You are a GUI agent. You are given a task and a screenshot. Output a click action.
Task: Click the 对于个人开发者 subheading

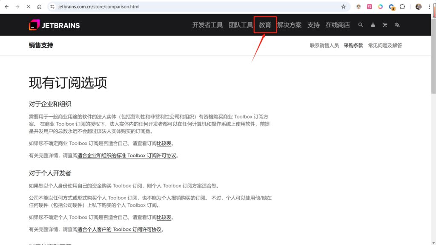click(50, 173)
